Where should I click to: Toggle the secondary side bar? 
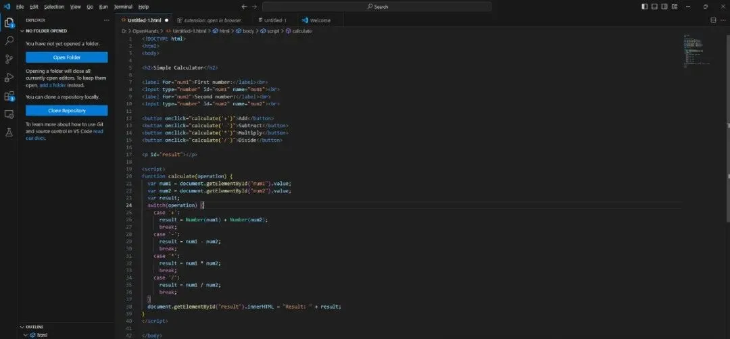664,7
